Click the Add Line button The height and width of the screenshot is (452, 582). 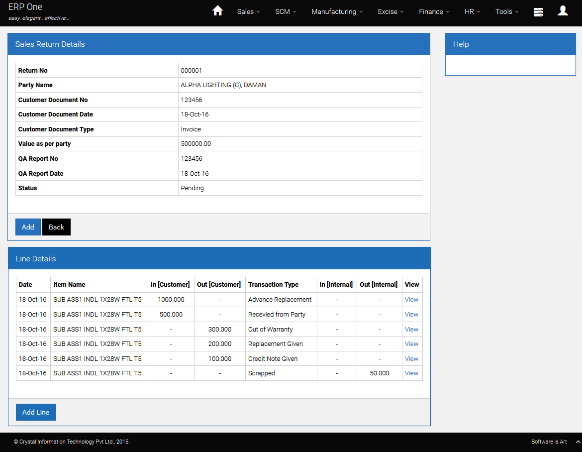coord(36,412)
